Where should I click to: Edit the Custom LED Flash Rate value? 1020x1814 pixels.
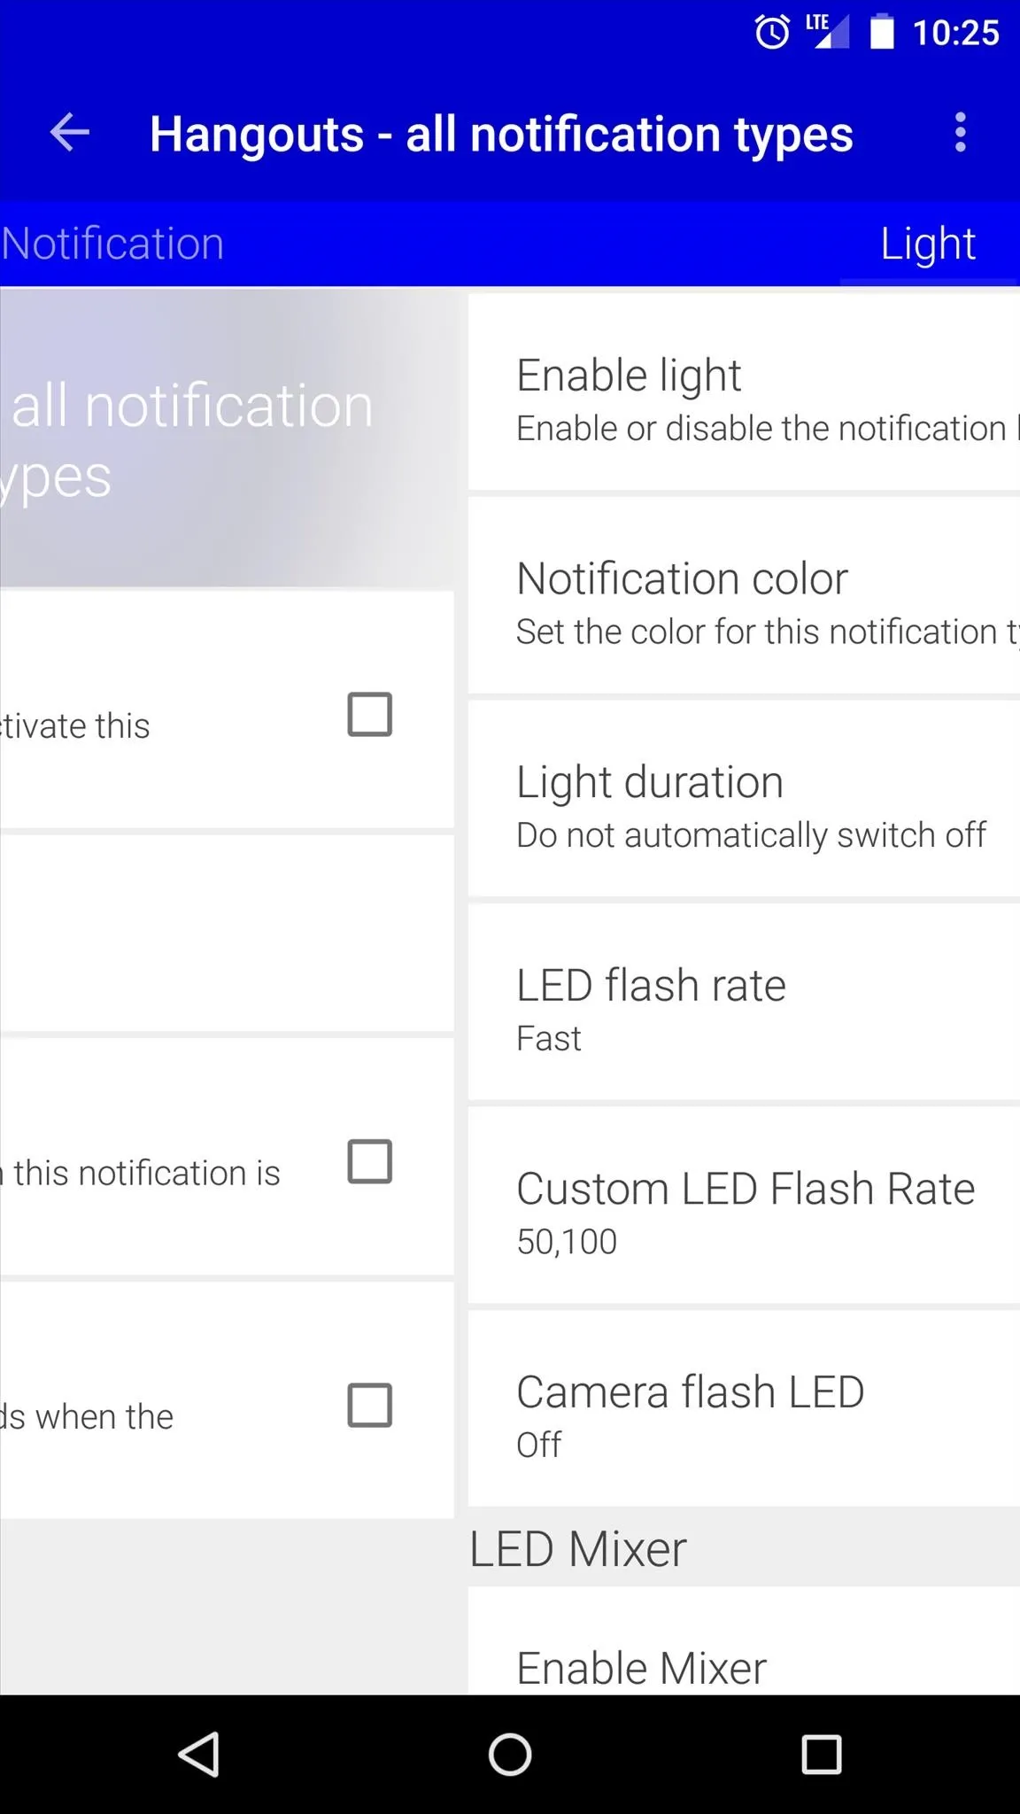click(x=744, y=1205)
